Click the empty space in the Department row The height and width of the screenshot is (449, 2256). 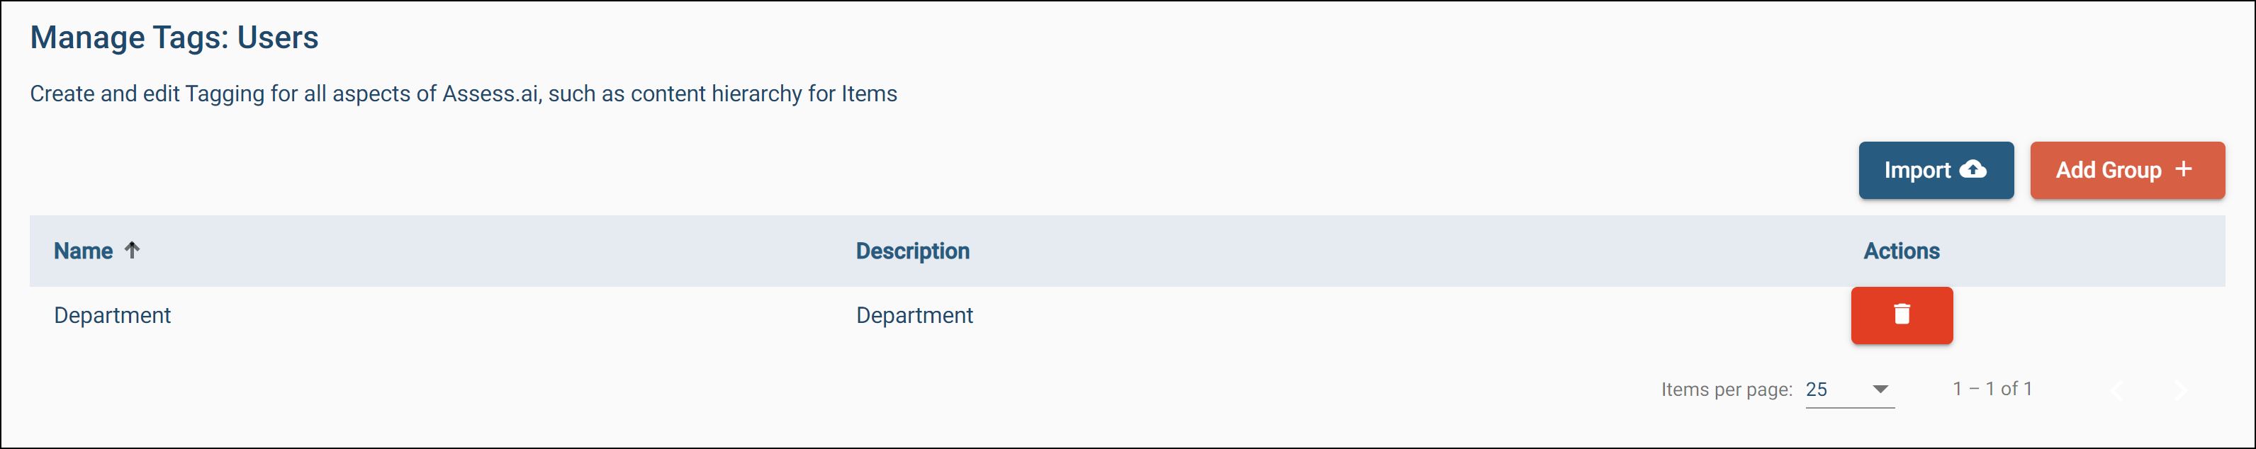pyautogui.click(x=1401, y=315)
